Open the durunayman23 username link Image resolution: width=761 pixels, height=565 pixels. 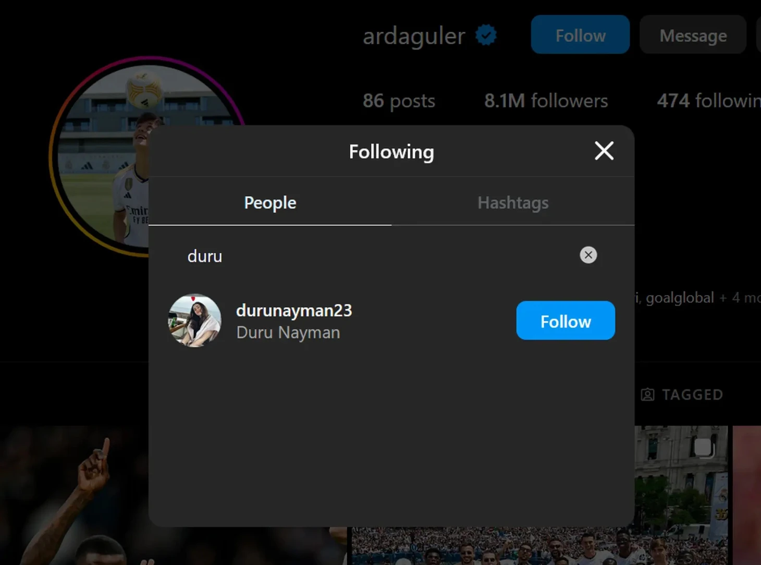[x=294, y=310]
